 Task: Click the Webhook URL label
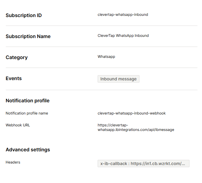[x=18, y=125]
